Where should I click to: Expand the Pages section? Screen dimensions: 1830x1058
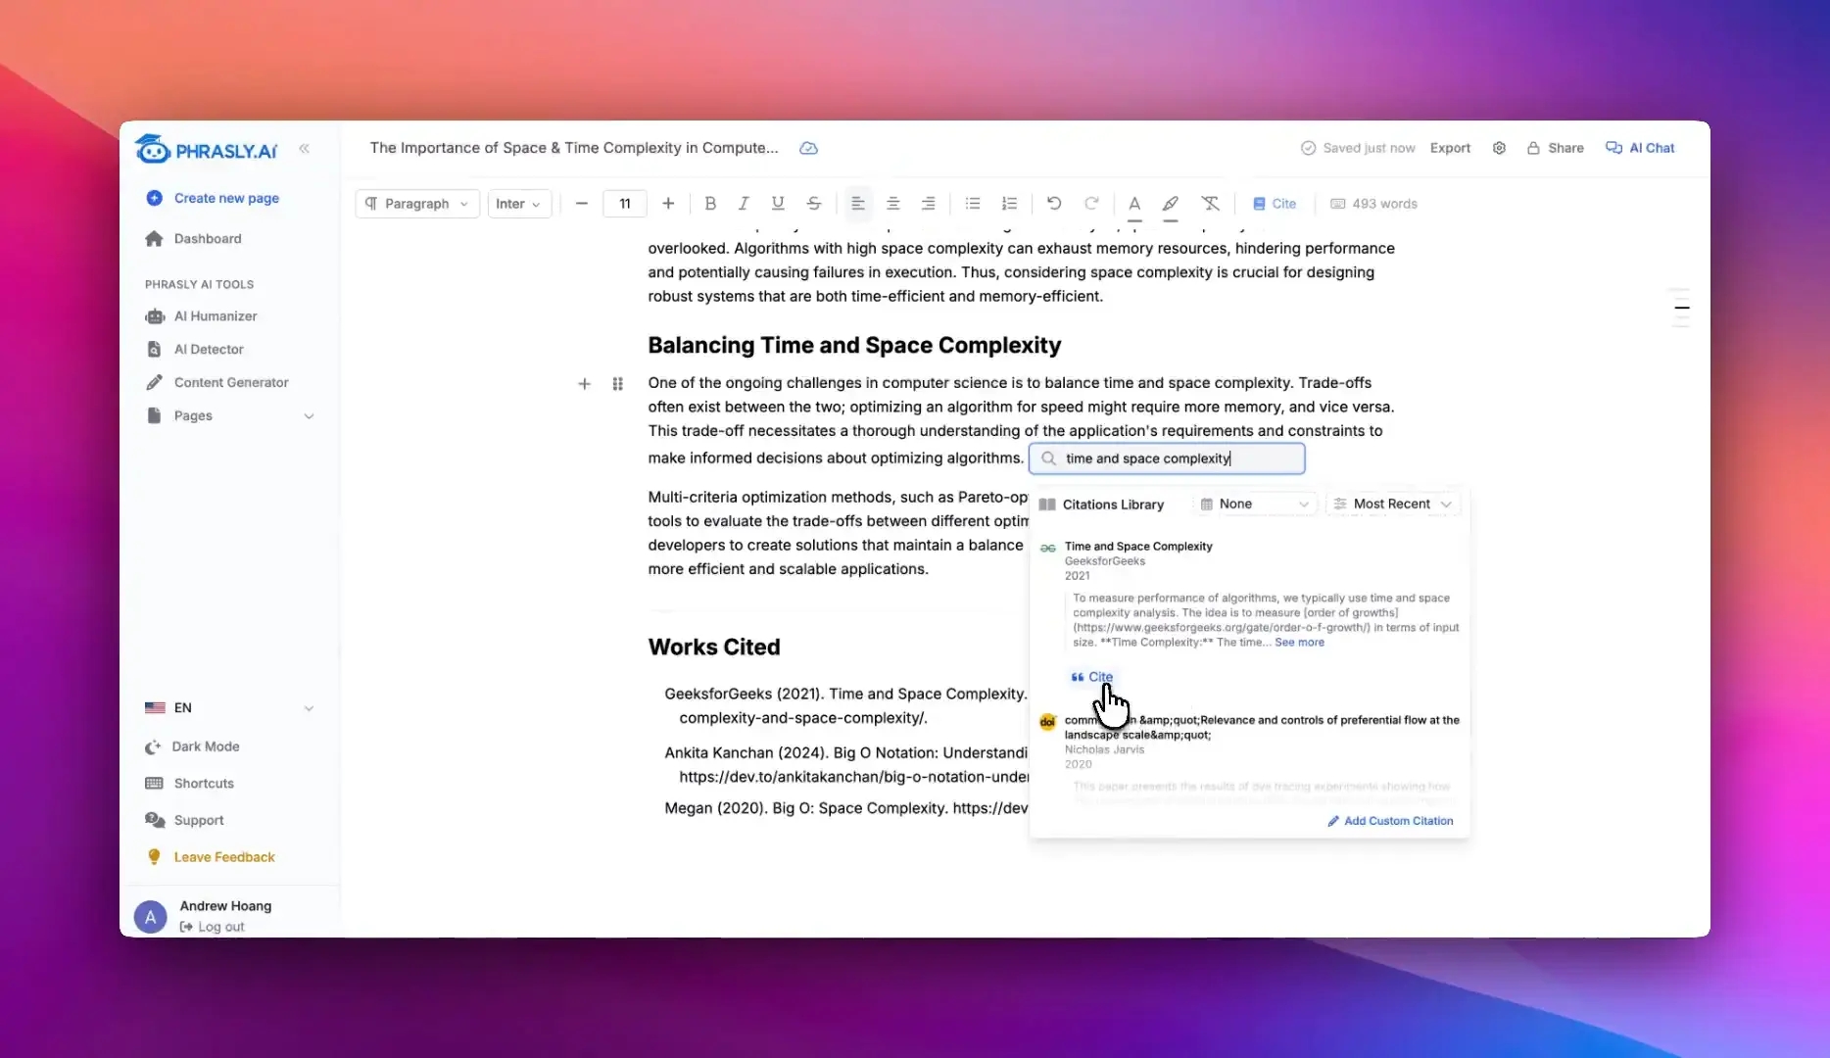(x=230, y=416)
